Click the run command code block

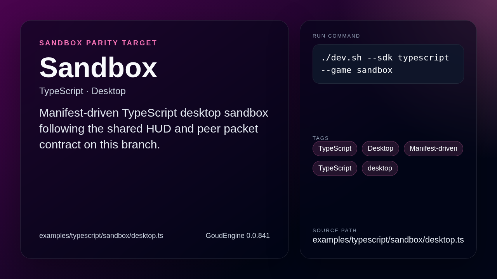tap(388, 64)
